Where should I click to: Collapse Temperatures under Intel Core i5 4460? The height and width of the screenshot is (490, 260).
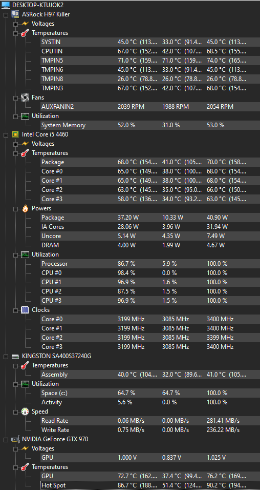[15, 153]
